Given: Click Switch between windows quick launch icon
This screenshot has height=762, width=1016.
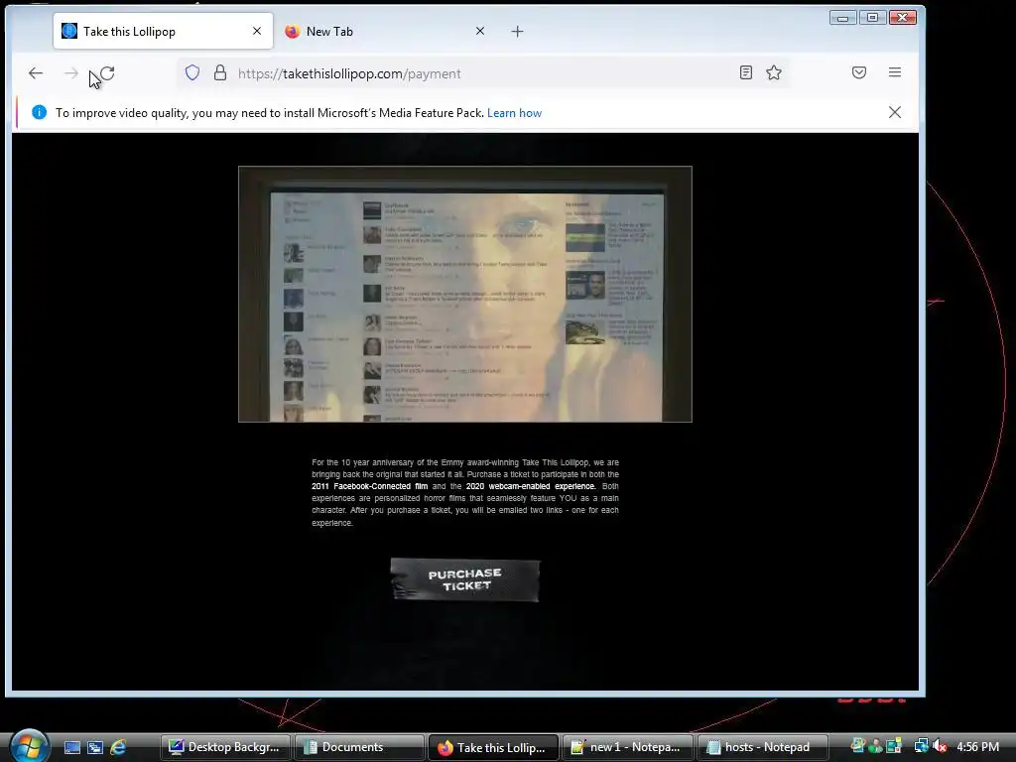Looking at the screenshot, I should coord(95,747).
